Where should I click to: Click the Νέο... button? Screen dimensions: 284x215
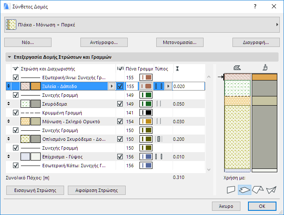coord(28,42)
